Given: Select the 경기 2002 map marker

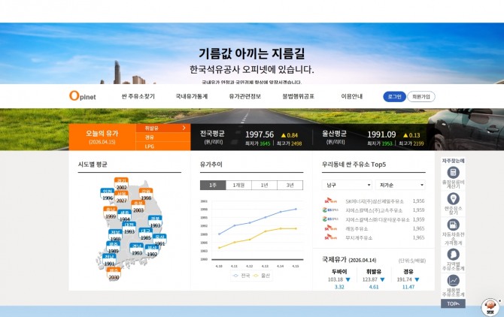Looking at the screenshot, I should pos(121,184).
